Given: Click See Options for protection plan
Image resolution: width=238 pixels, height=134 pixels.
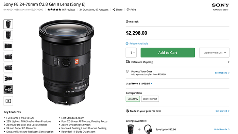Looking at the screenshot, I should (x=222, y=73).
